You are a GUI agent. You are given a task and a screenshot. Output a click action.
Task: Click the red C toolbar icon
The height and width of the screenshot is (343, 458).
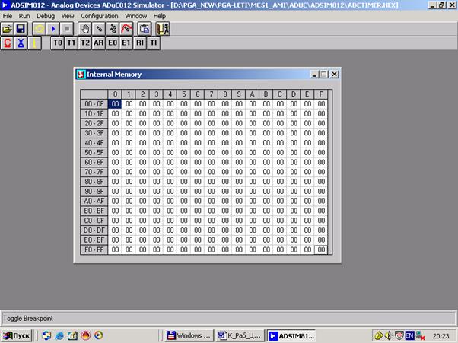tap(8, 43)
